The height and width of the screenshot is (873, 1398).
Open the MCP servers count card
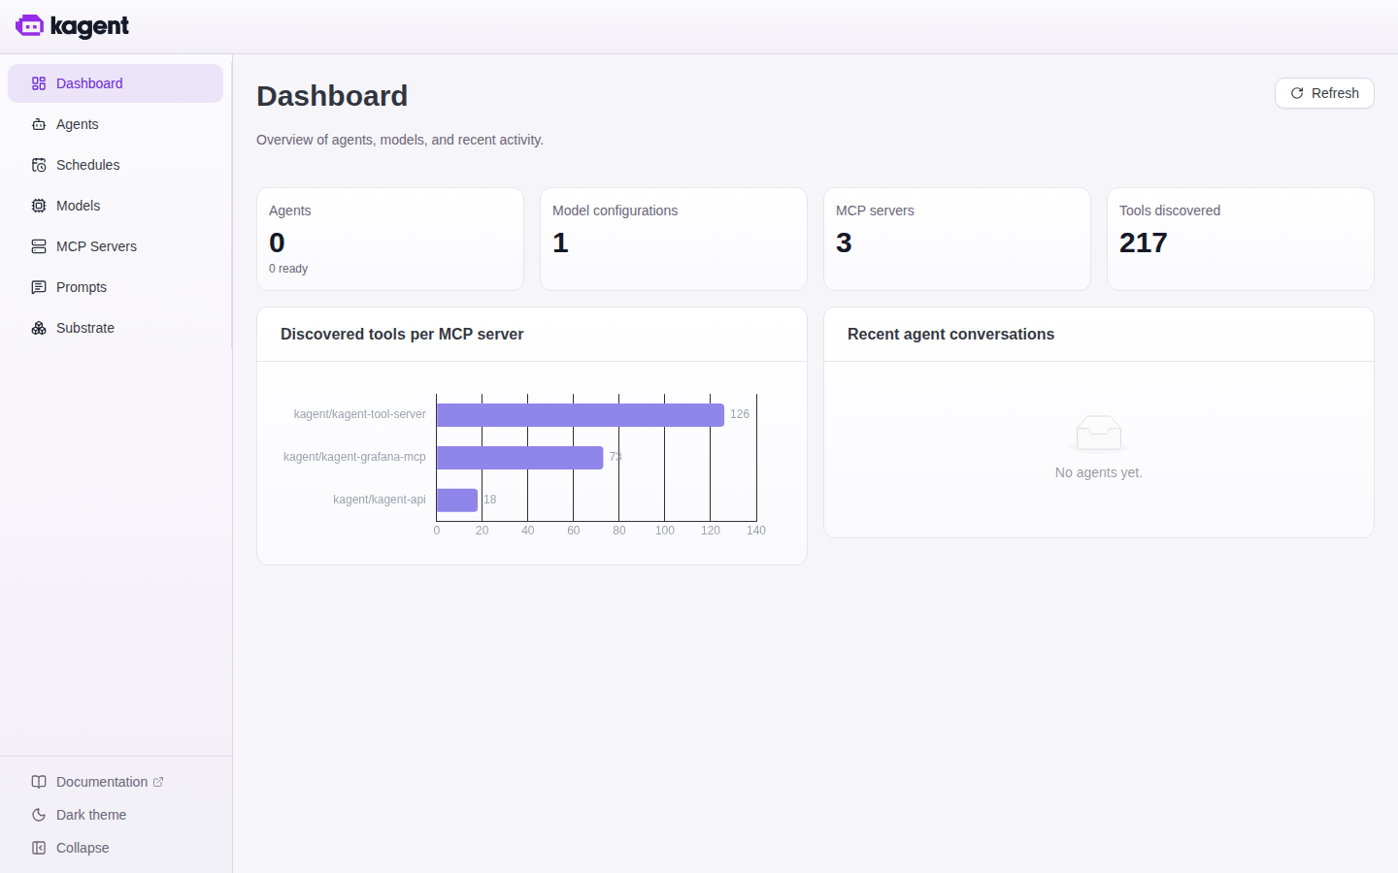click(x=957, y=239)
